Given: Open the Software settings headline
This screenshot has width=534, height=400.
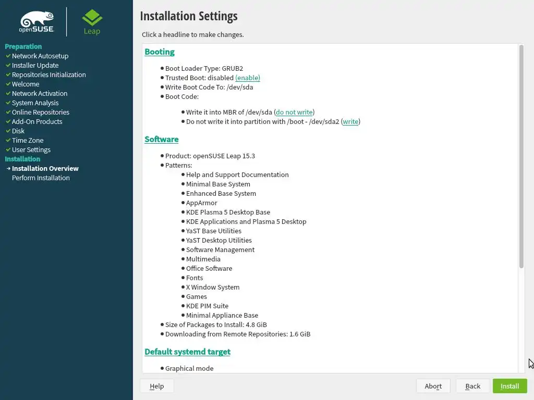Looking at the screenshot, I should [162, 140].
